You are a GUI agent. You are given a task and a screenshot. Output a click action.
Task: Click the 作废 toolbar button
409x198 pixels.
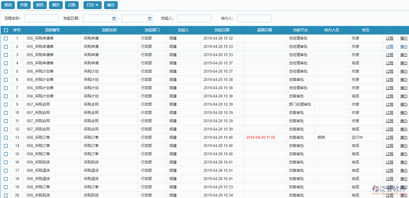coord(24,5)
